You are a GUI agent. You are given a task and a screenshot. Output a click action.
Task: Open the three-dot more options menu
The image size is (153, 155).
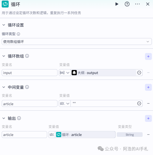coord(137,4)
